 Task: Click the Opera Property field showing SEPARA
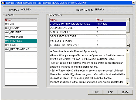click(107, 9)
